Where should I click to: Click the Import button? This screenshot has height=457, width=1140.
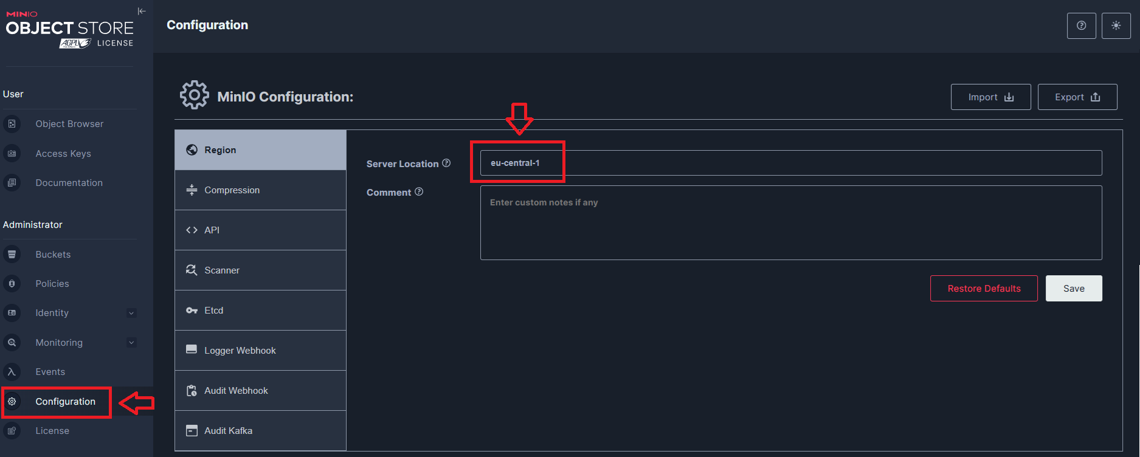[x=990, y=97]
